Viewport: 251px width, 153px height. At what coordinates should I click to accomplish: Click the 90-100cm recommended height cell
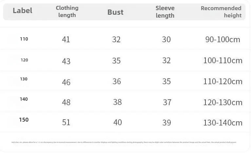pyautogui.click(x=222, y=40)
